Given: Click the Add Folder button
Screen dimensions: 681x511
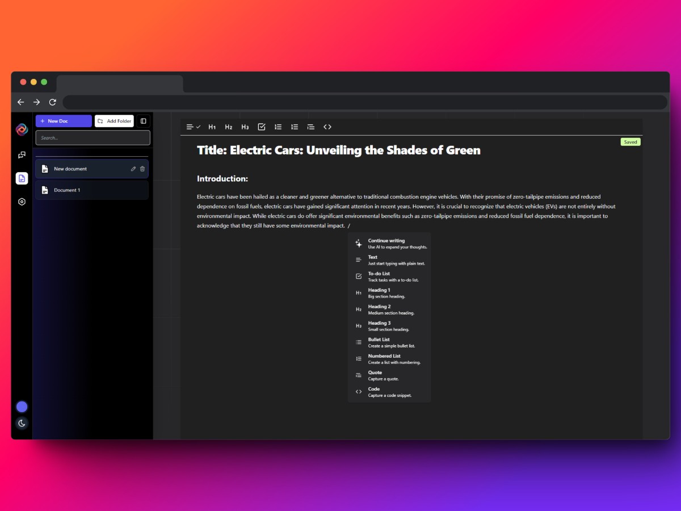Looking at the screenshot, I should [114, 121].
